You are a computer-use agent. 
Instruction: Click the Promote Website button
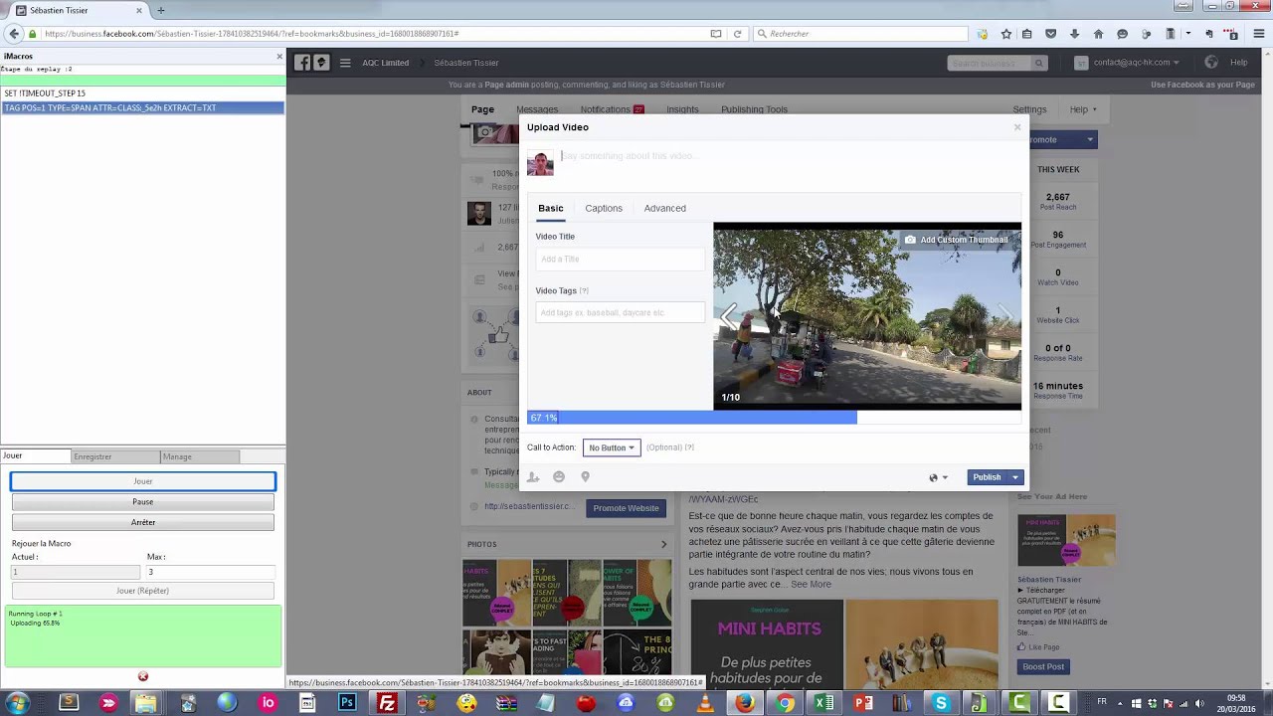(x=627, y=508)
